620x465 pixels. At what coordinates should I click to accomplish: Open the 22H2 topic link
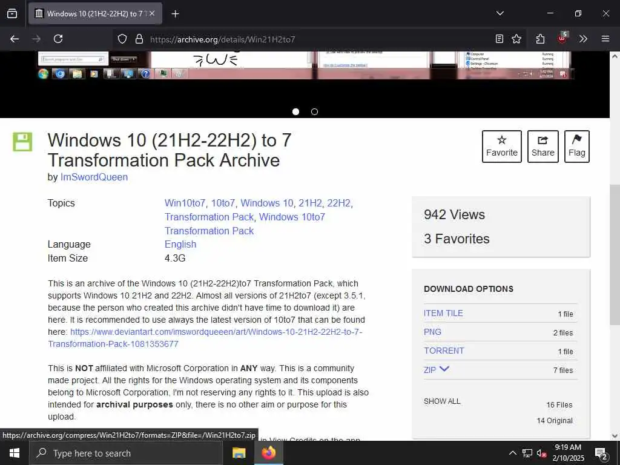[x=339, y=203]
